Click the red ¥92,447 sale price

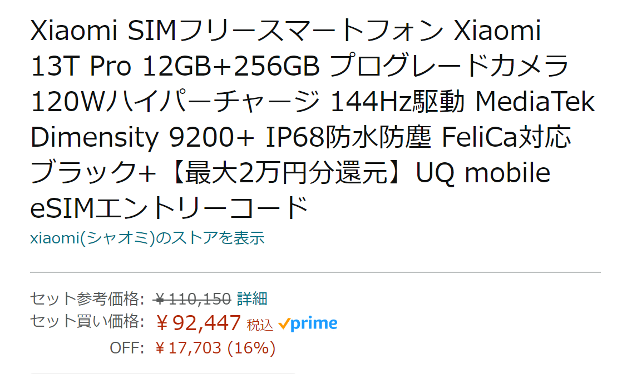pyautogui.click(x=198, y=322)
